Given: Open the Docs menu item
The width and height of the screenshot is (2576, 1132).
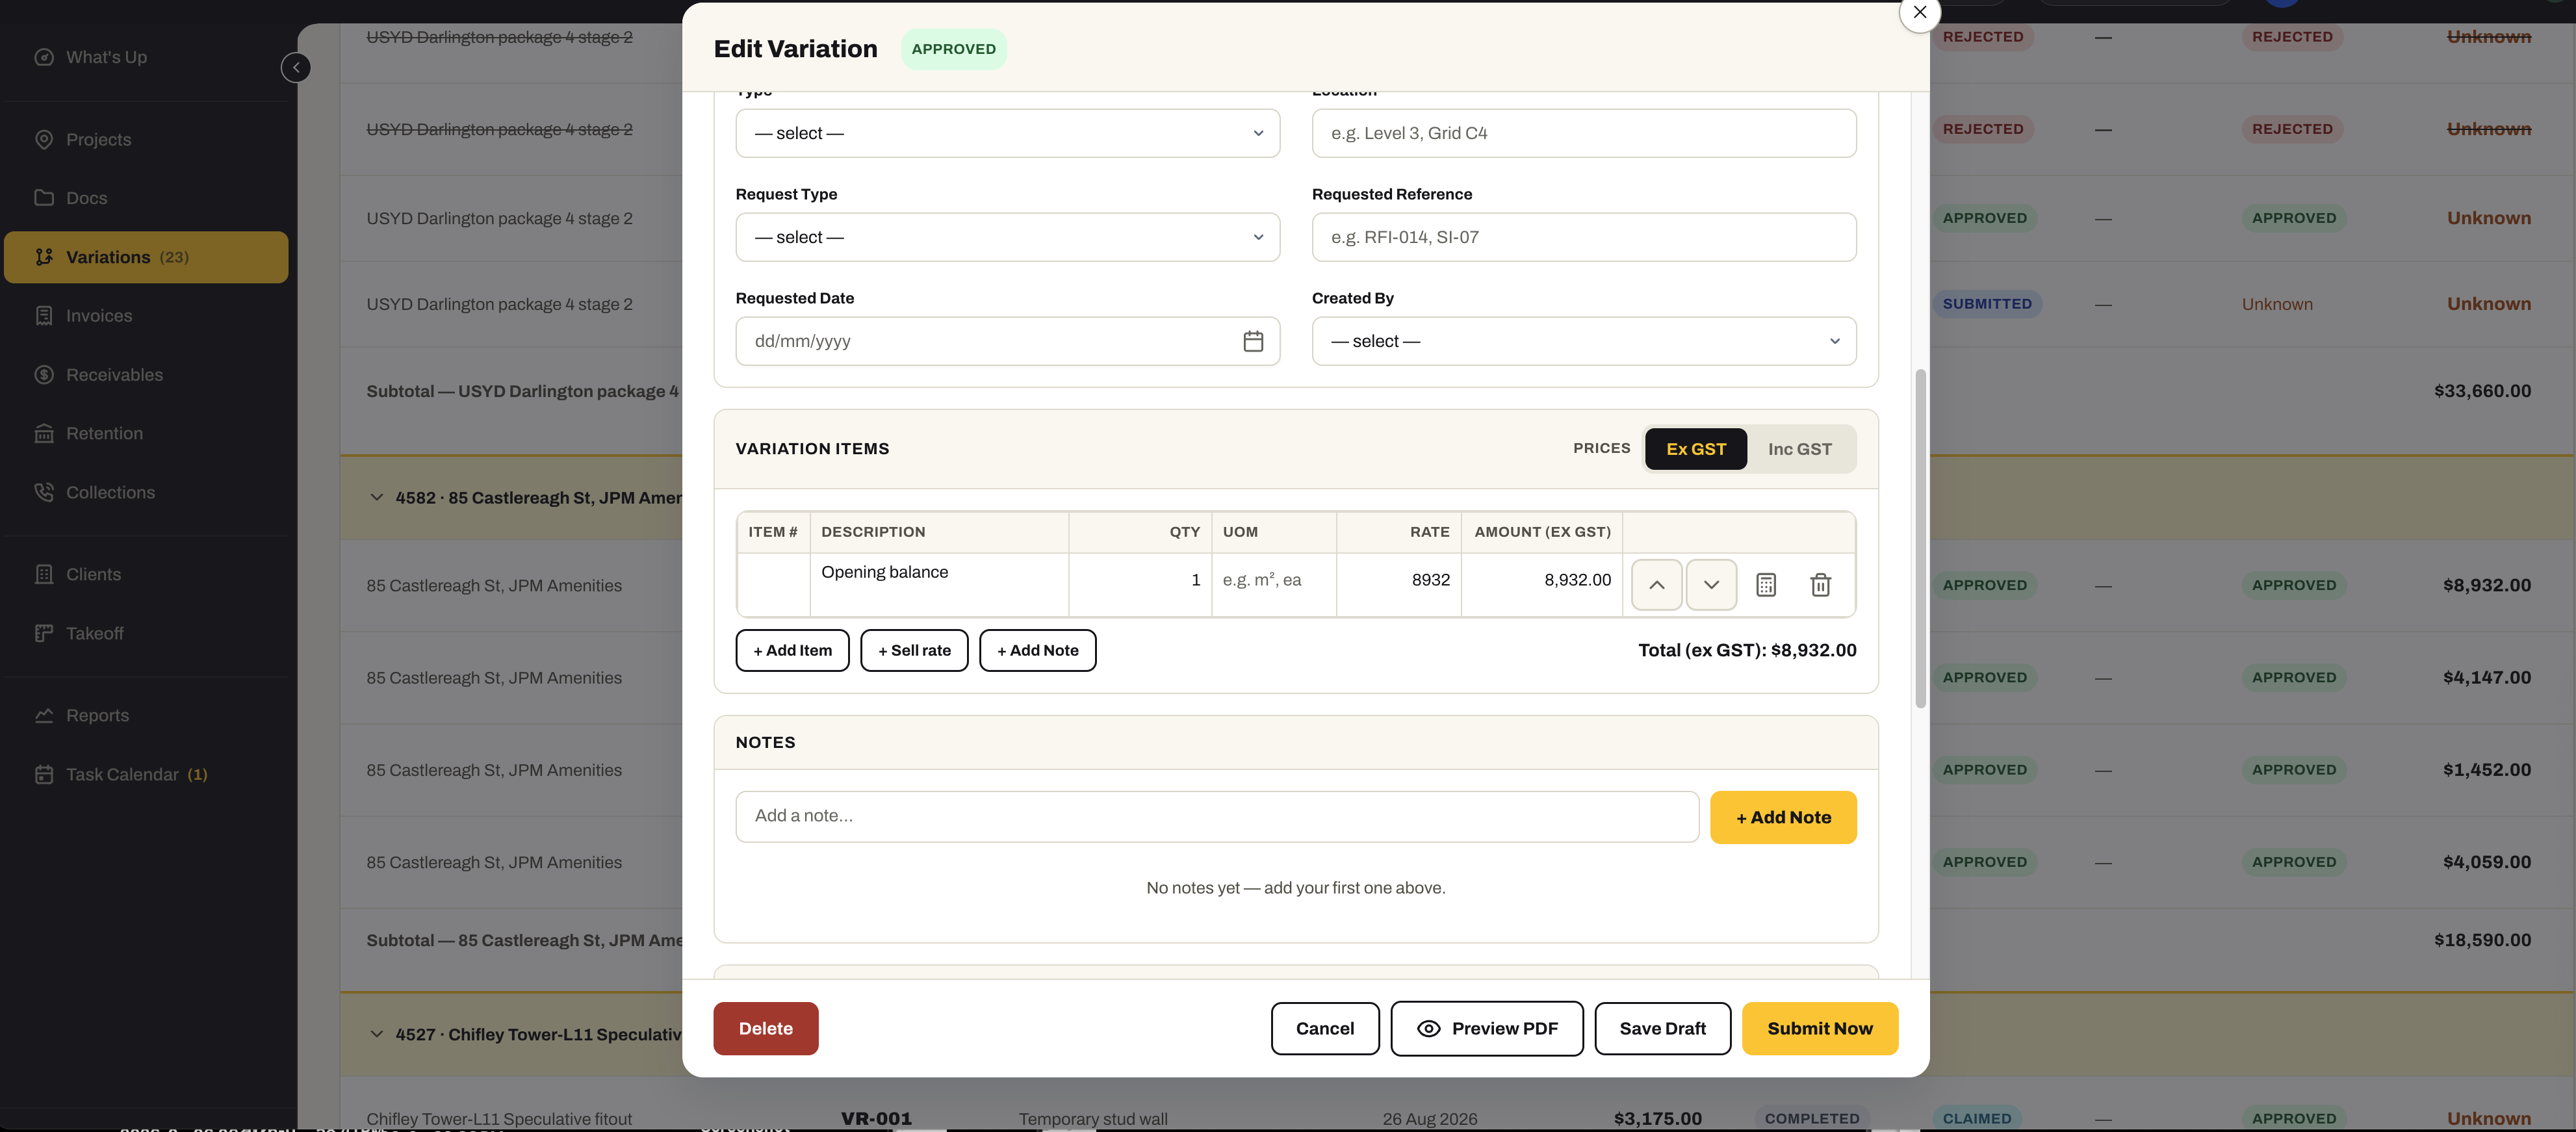Looking at the screenshot, I should 146,198.
